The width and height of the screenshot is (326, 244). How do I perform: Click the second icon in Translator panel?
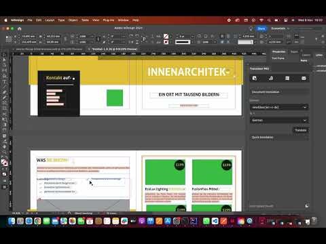(x=271, y=78)
